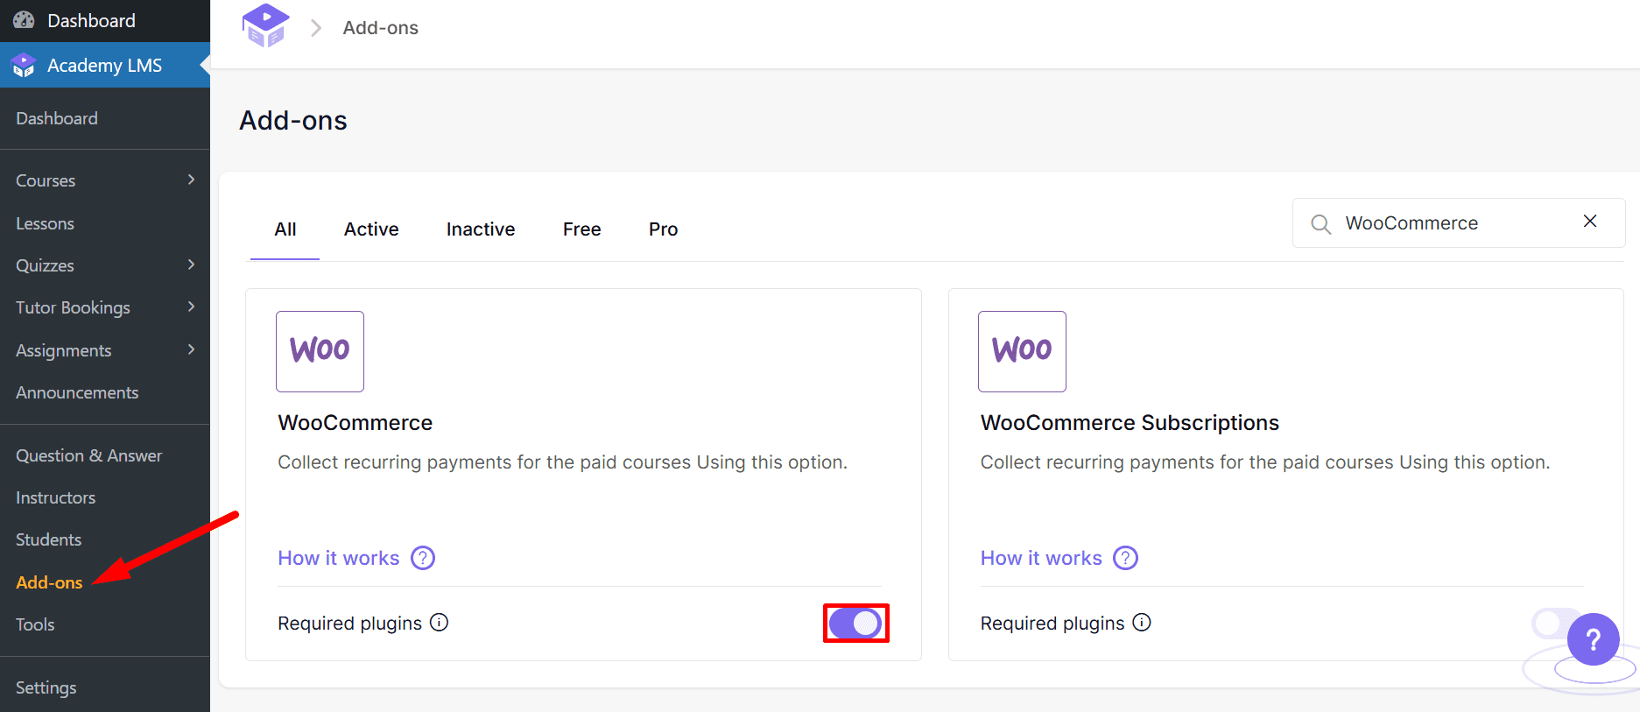Clear the WooCommerce search text

click(1590, 222)
